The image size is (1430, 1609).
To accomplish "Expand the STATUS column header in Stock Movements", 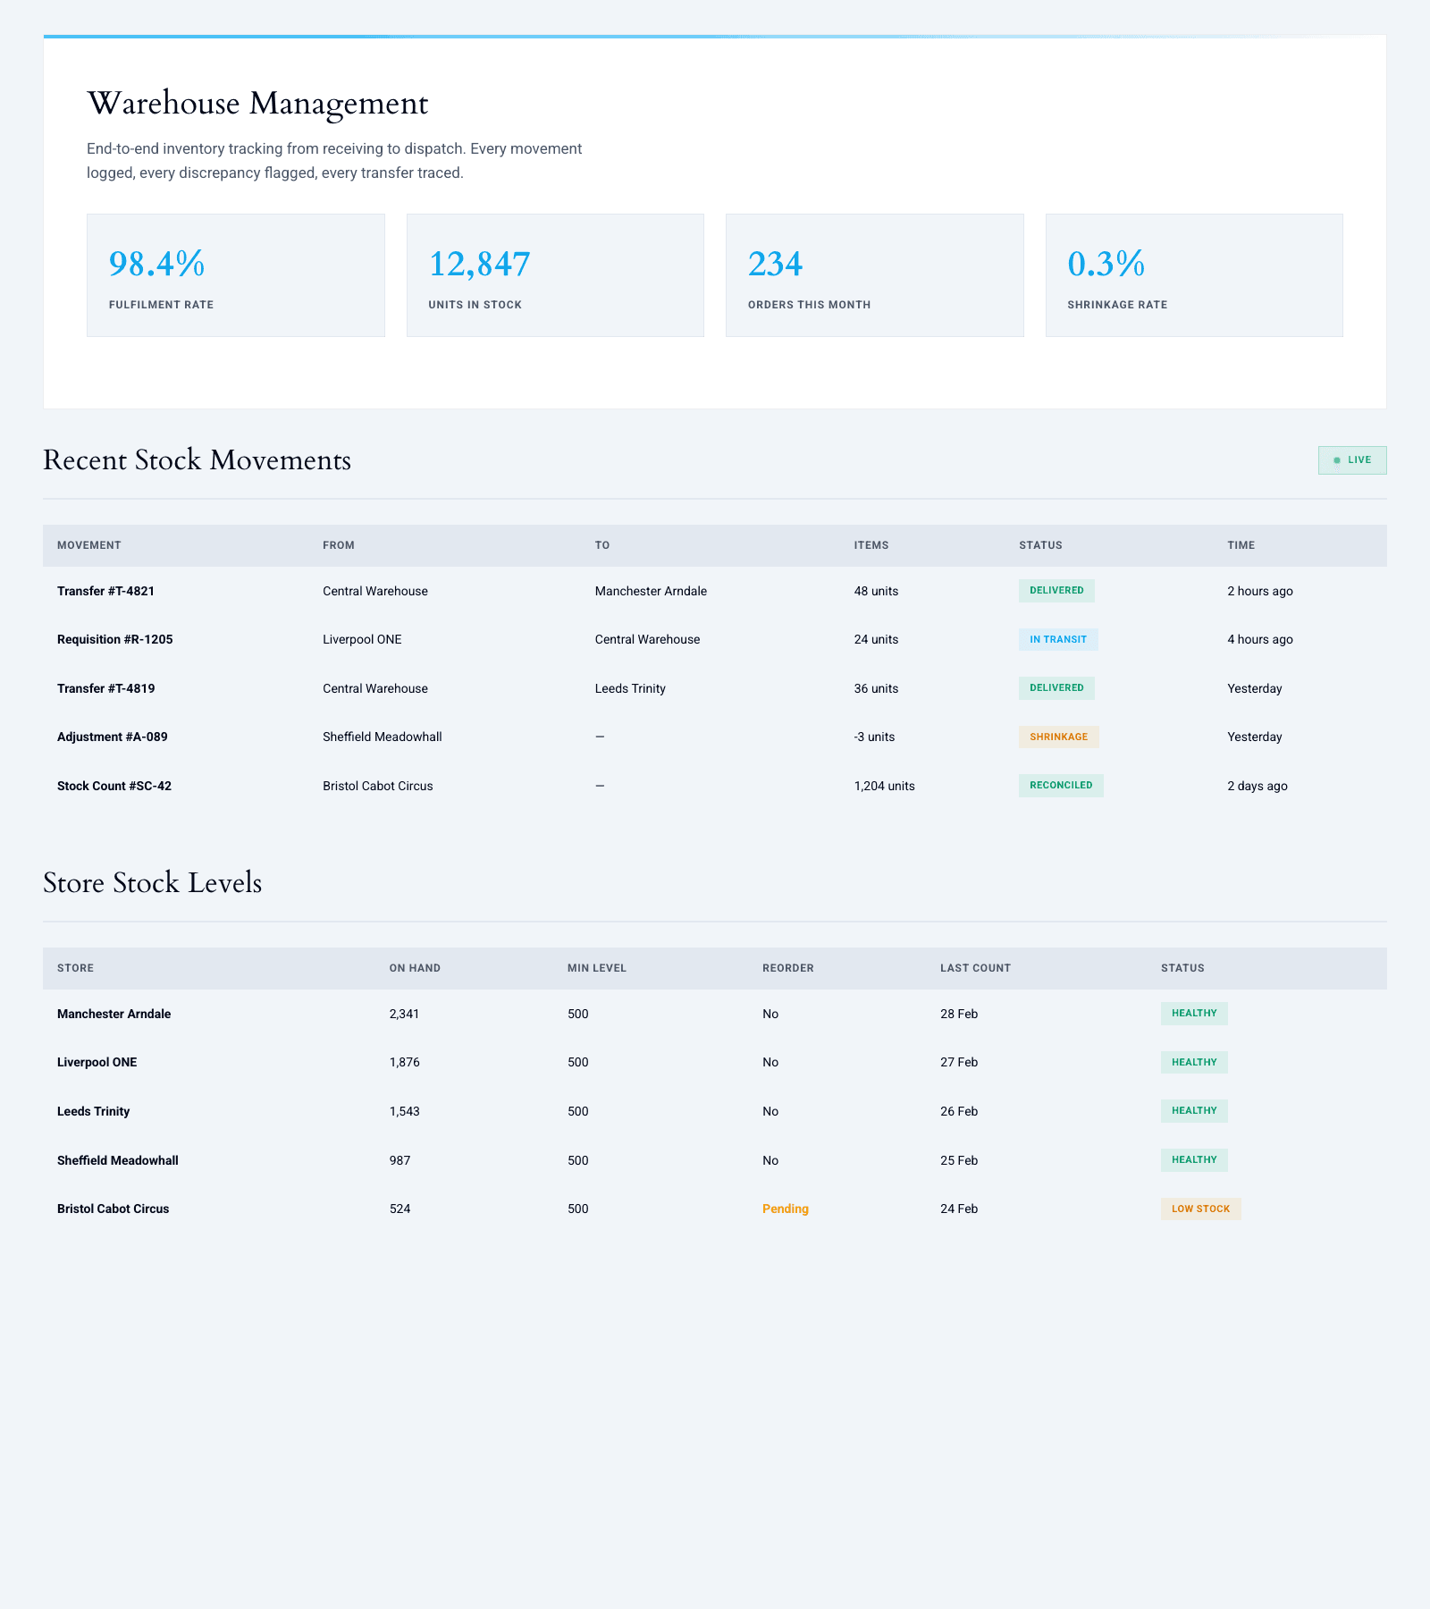I will click(x=1041, y=544).
